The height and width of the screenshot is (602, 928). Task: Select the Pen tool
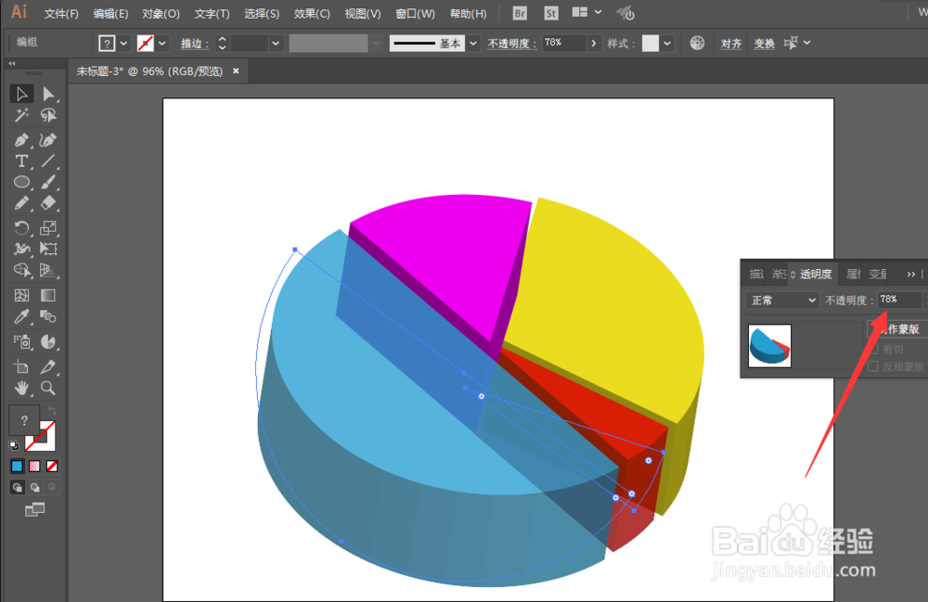[x=22, y=140]
